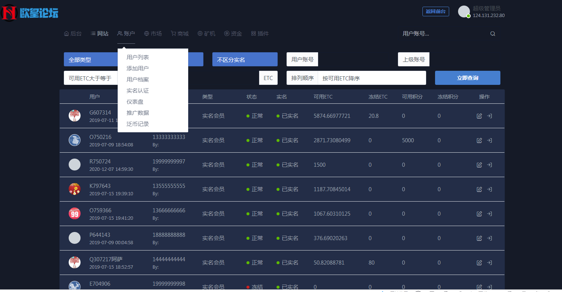This screenshot has height=292, width=562.
Task: Click the 立即查询 search button
Action: tap(467, 78)
